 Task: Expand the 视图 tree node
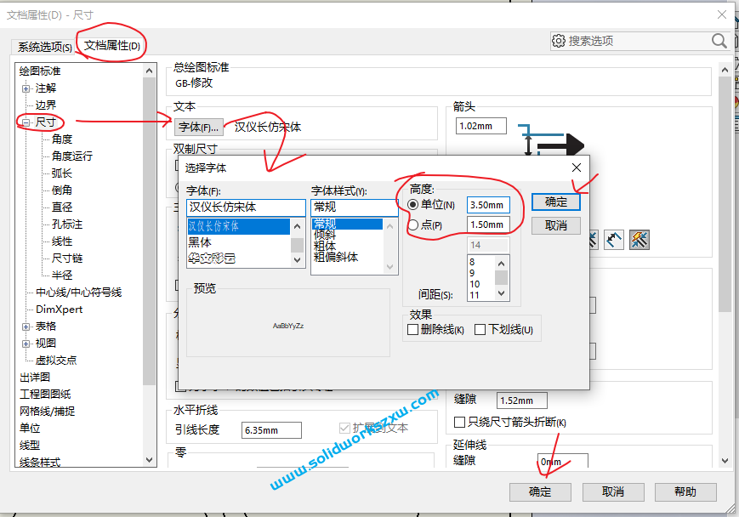click(x=26, y=343)
